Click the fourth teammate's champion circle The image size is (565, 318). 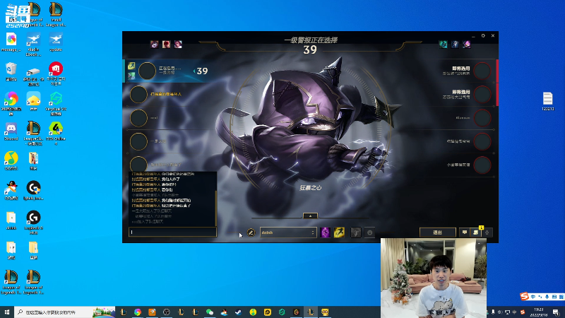click(x=138, y=141)
